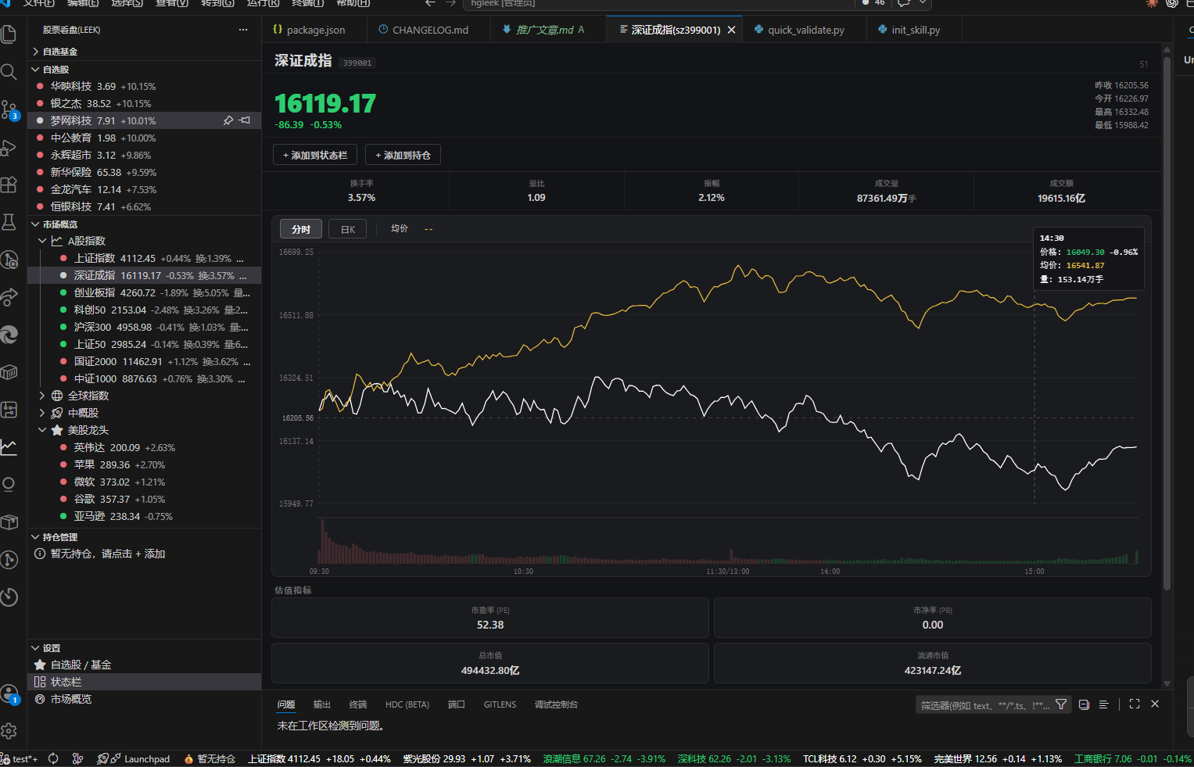1194x767 pixels.
Task: Open the Explorer files icon in activity bar
Action: [9, 34]
